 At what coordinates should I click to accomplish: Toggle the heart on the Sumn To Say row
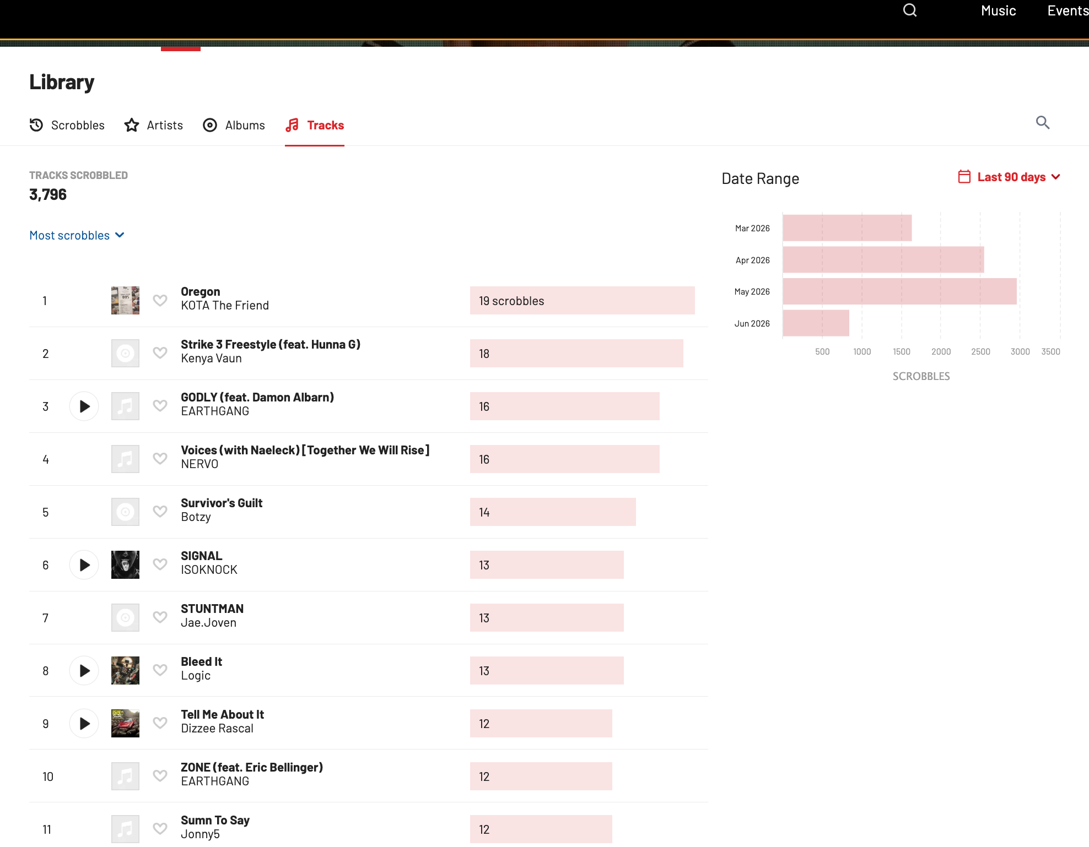[x=160, y=829]
